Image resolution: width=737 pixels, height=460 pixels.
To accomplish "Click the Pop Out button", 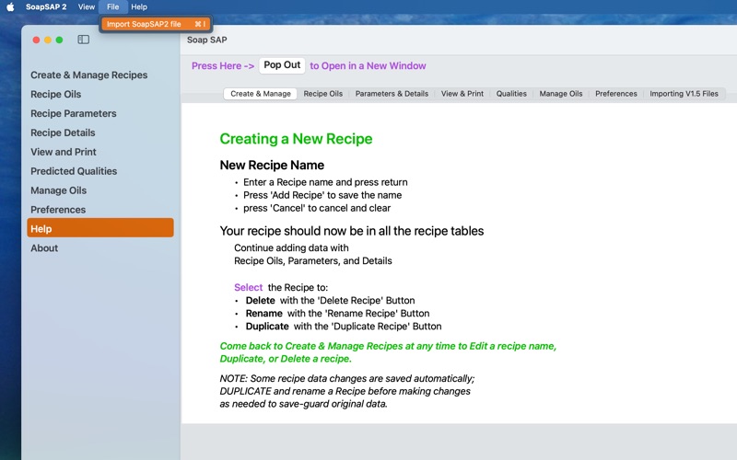I will coord(282,65).
